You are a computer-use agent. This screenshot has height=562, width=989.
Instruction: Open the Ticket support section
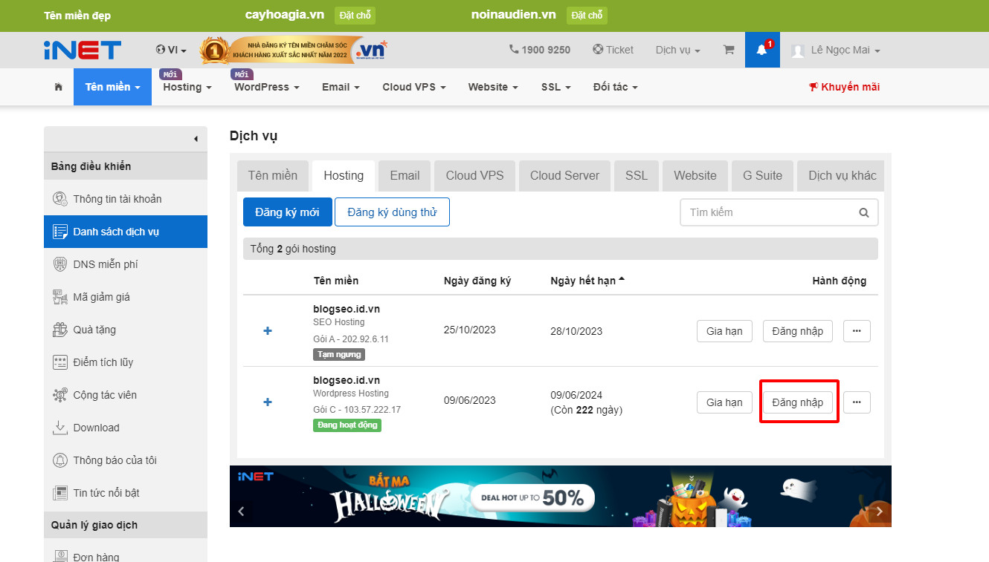coord(613,49)
